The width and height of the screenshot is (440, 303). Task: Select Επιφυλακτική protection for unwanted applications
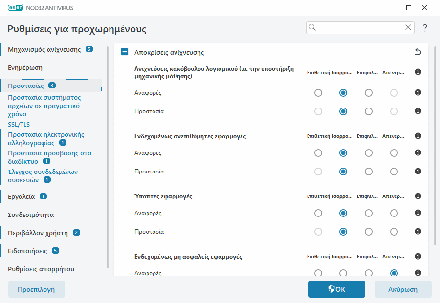[x=368, y=171]
